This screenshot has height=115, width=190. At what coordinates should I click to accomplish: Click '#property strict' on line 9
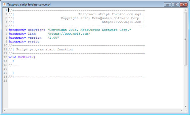pyautogui.click(x=24, y=42)
